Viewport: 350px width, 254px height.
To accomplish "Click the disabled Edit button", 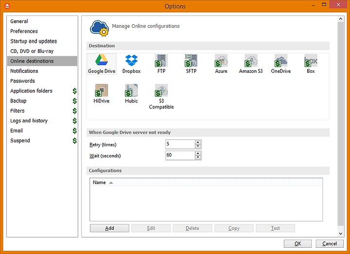I will click(151, 228).
